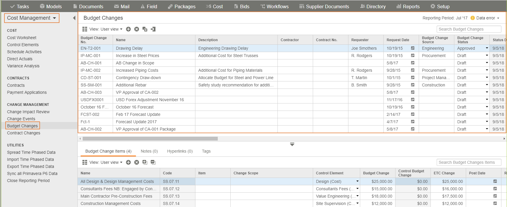Image resolution: width=507 pixels, height=207 pixels.
Task: Click the collapse-all icon in Budget Change Items toolbar
Action: pyautogui.click(x=153, y=162)
